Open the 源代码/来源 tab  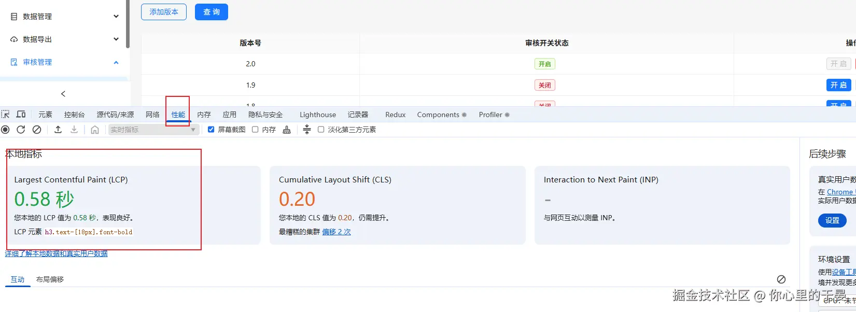[x=115, y=115]
